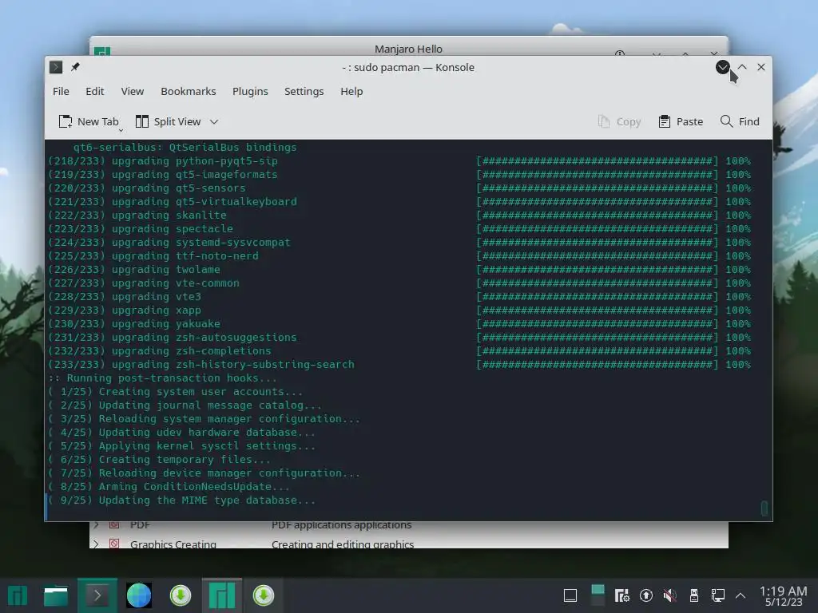The width and height of the screenshot is (818, 613).
Task: Click the Split View toolbar button
Action: click(x=168, y=121)
